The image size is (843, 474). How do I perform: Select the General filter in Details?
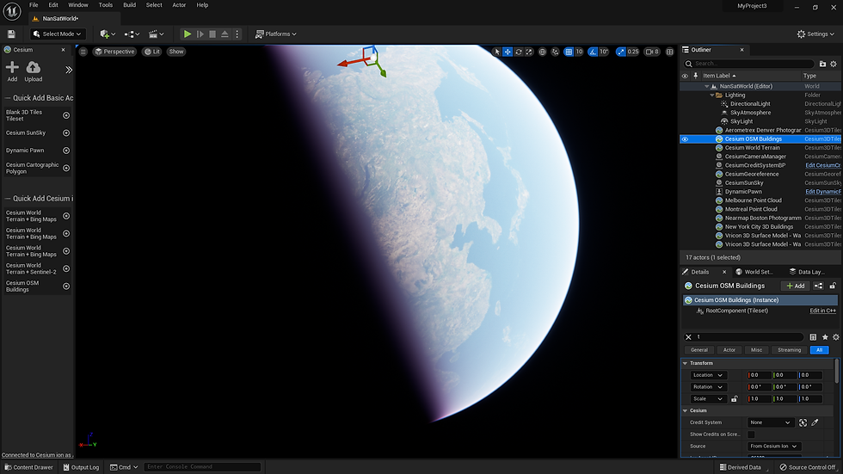click(x=698, y=350)
